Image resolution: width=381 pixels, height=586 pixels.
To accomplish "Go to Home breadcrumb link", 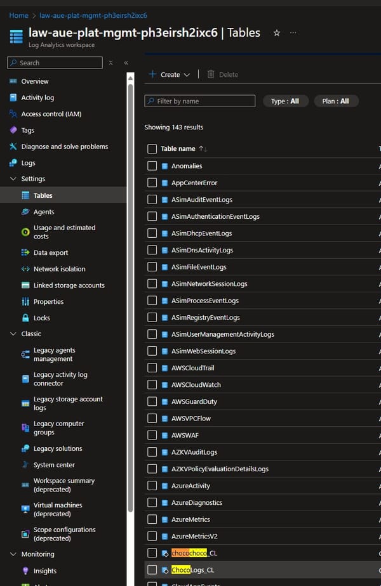I will (x=18, y=15).
